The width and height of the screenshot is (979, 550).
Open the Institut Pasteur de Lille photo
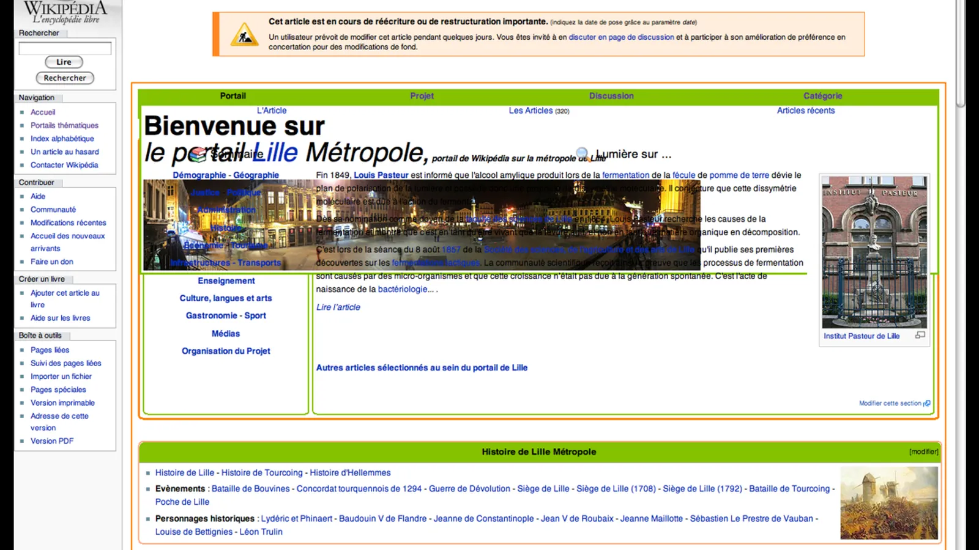[x=874, y=252]
